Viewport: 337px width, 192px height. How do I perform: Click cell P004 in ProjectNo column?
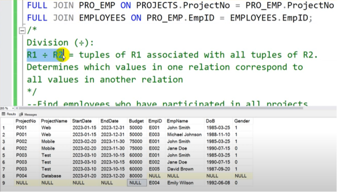(21, 176)
